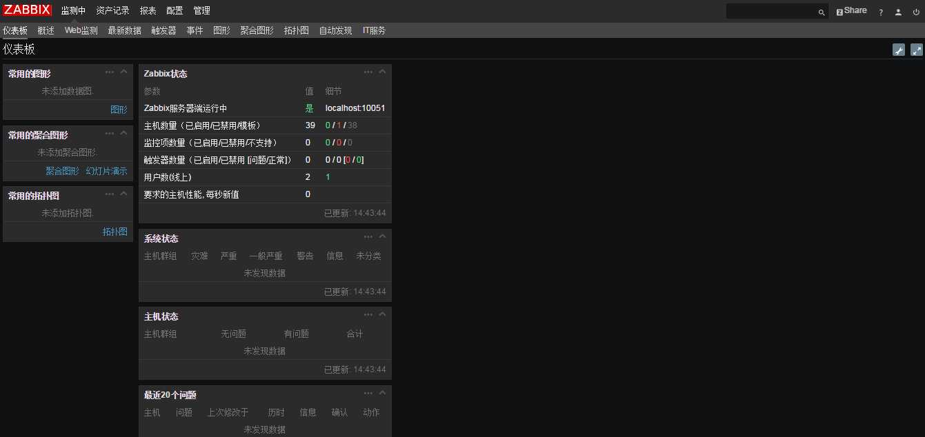The height and width of the screenshot is (437, 925).
Task: Open options menu of 常用的拓扑图 widget
Action: pyautogui.click(x=110, y=194)
